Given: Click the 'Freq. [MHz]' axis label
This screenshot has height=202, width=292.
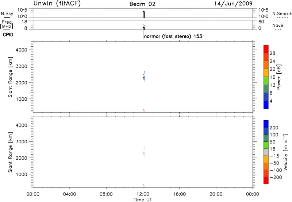Looking at the screenshot, I should coord(7,24).
